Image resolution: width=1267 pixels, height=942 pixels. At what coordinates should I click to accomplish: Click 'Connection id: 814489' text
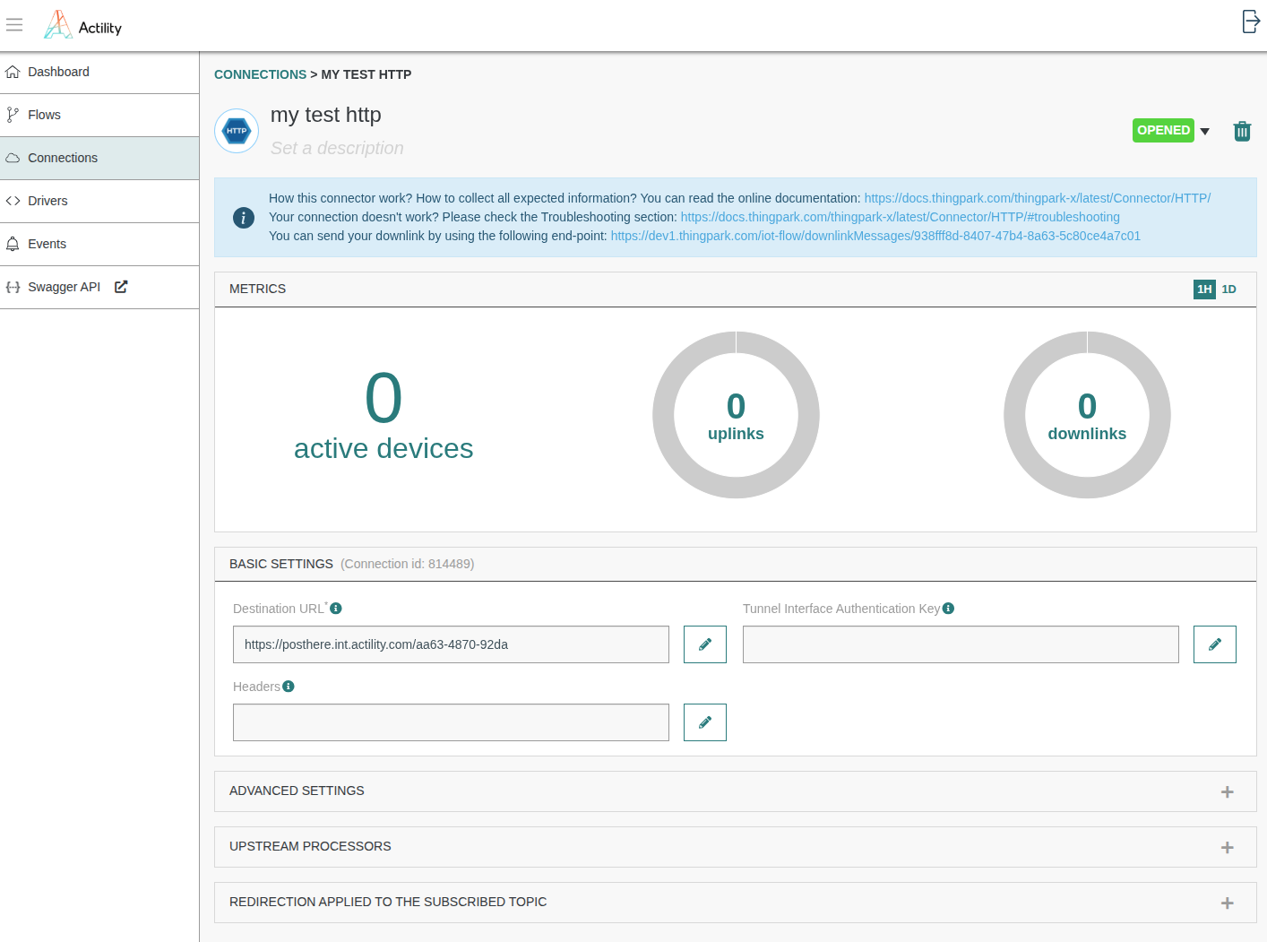[x=408, y=564]
